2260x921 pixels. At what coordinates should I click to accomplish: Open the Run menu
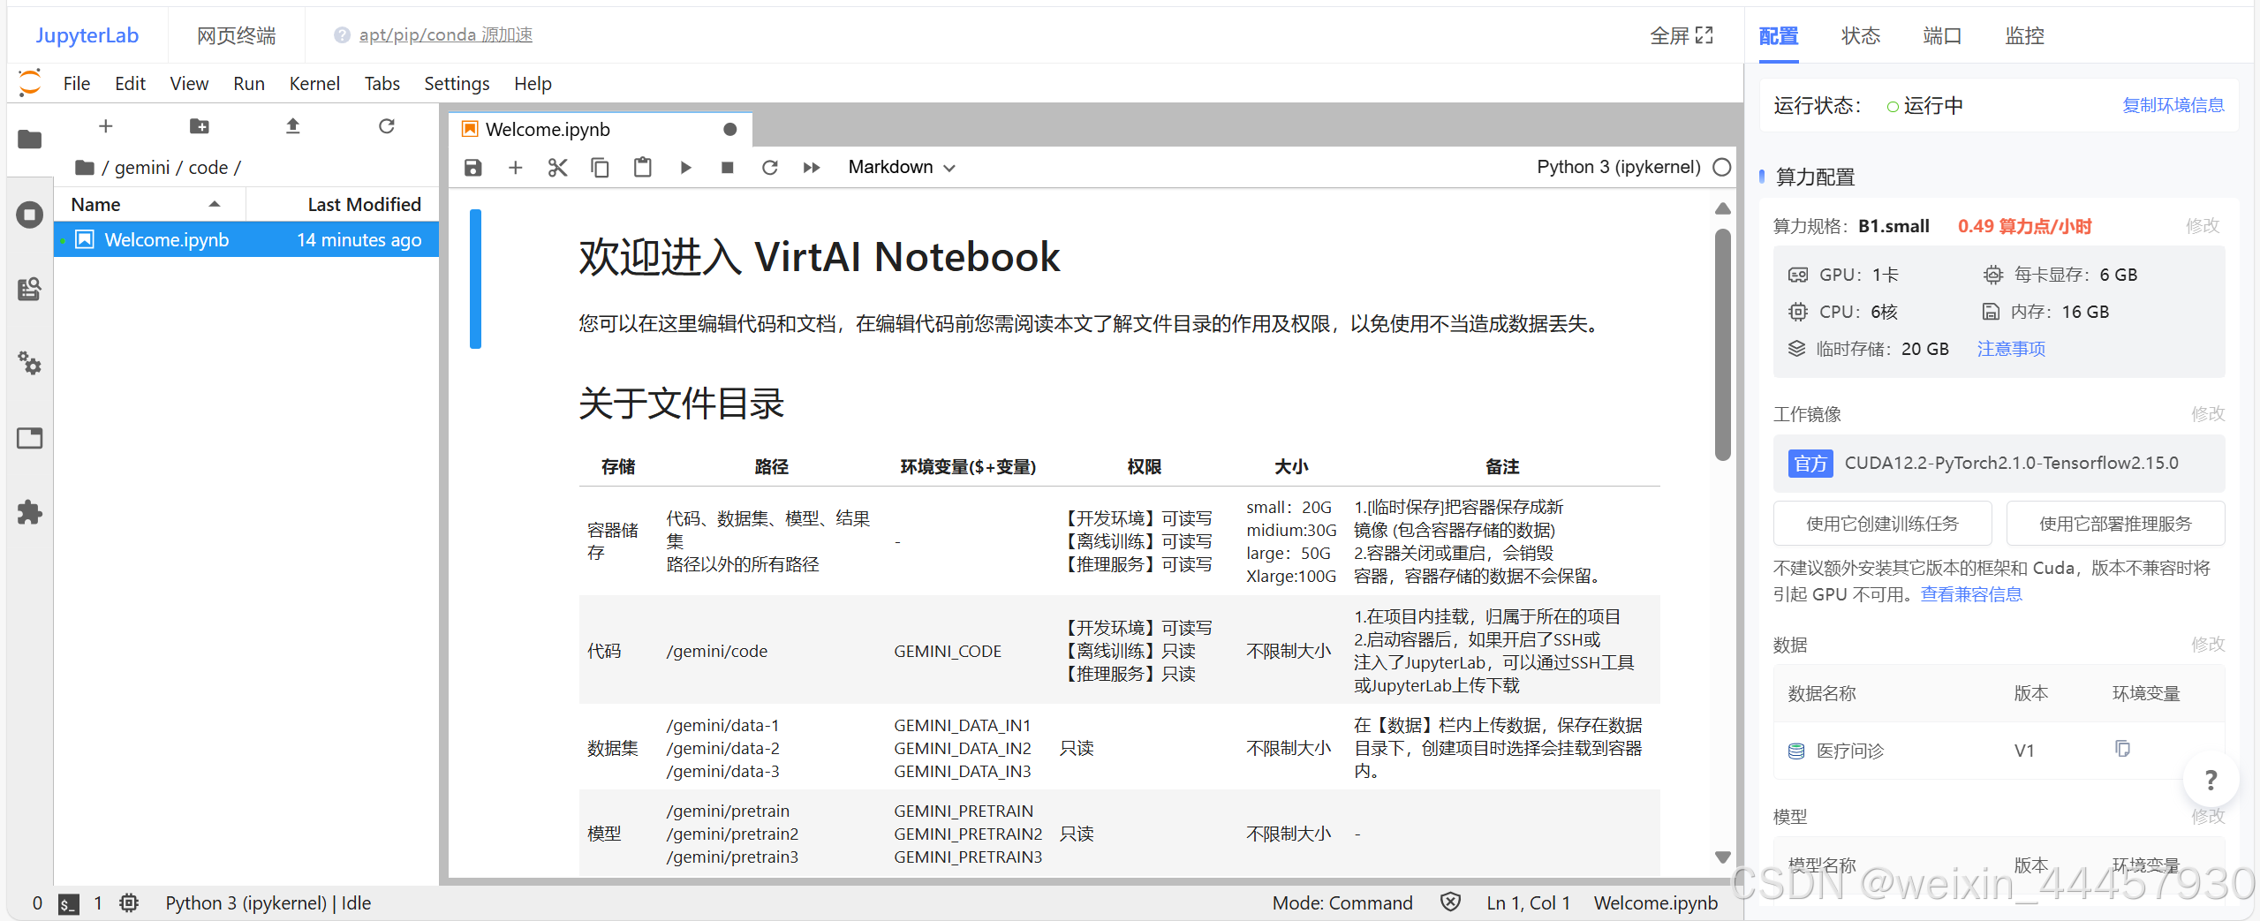point(249,83)
